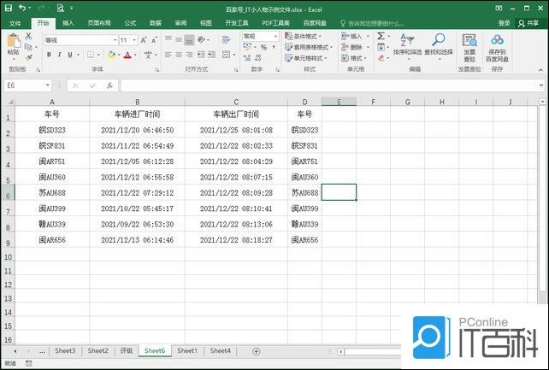Open Format as Table menu
The height and width of the screenshot is (370, 549).
point(309,47)
